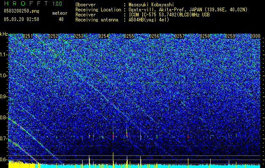Click the Receiving antenna label

point(97,20)
